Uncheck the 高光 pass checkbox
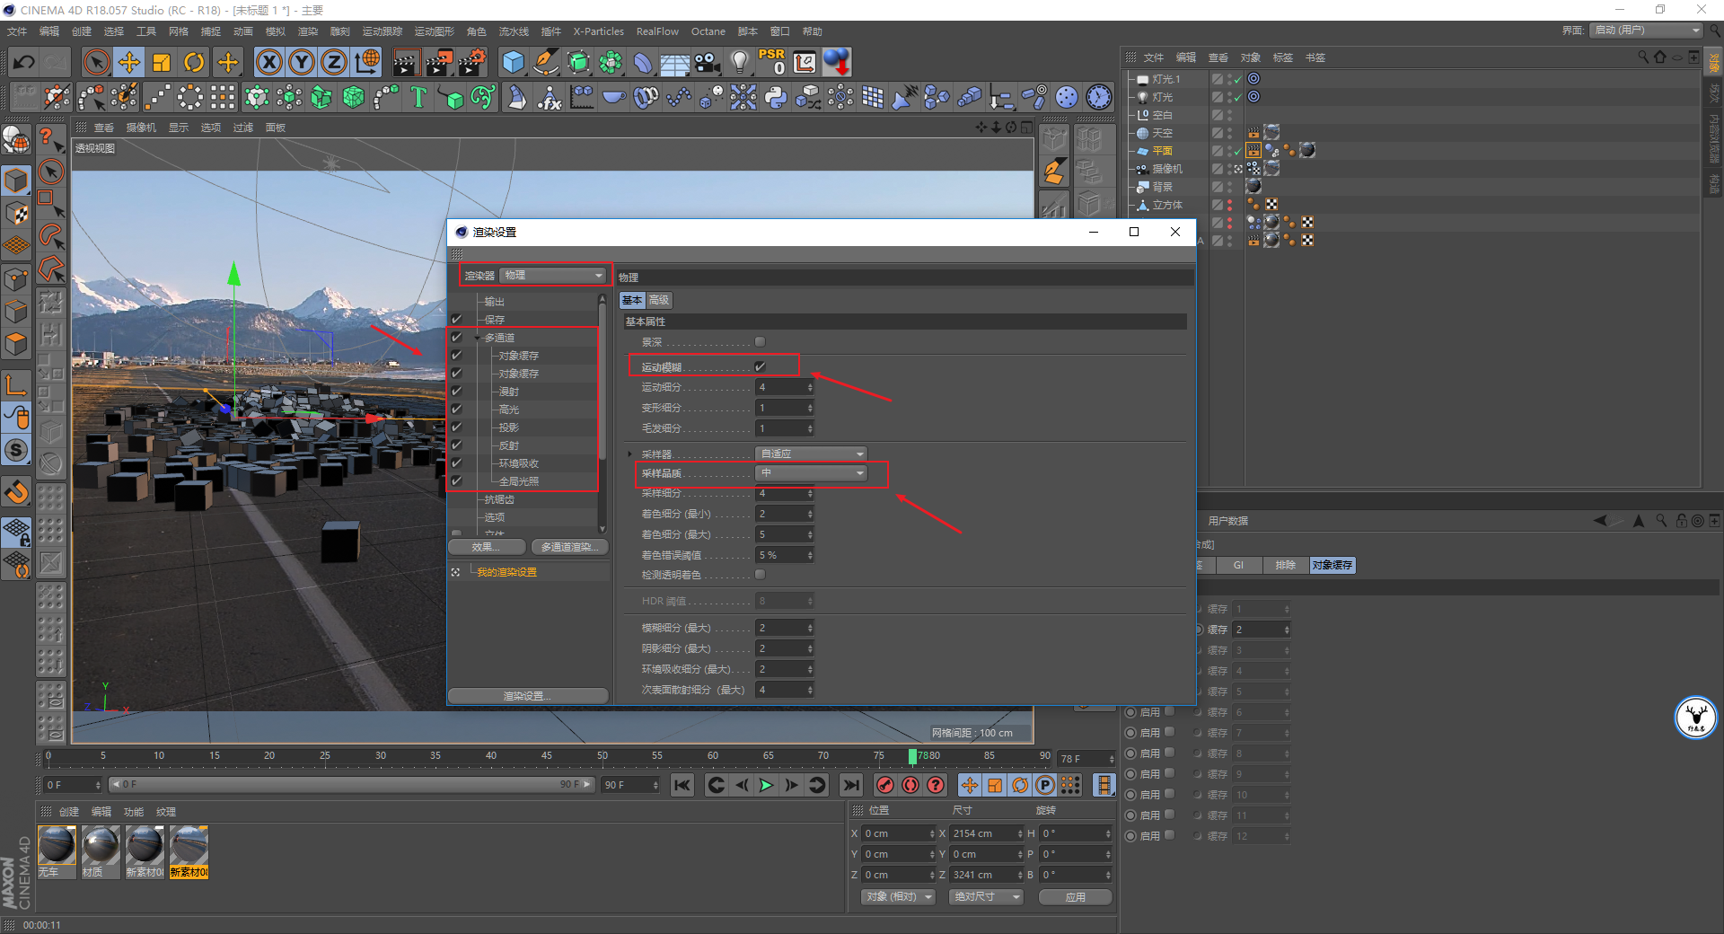This screenshot has height=934, width=1724. (456, 410)
